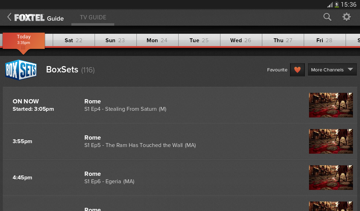Toggle BoxSets as a favourite channel

click(297, 70)
